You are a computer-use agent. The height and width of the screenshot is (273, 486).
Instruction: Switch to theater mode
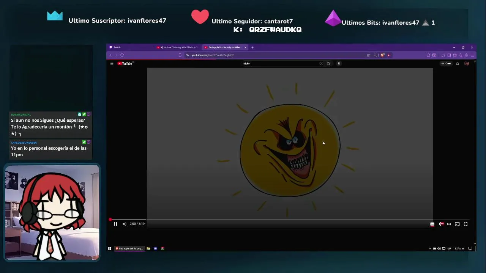point(449,224)
